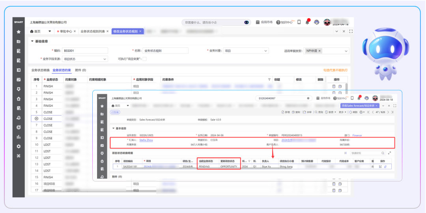Click the star favorites icon in left sidebar
This screenshot has height=213, width=426.
pyautogui.click(x=19, y=32)
